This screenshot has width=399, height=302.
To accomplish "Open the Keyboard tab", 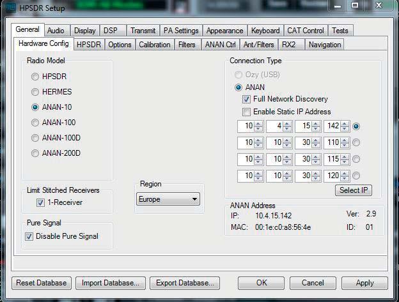I will coord(265,31).
